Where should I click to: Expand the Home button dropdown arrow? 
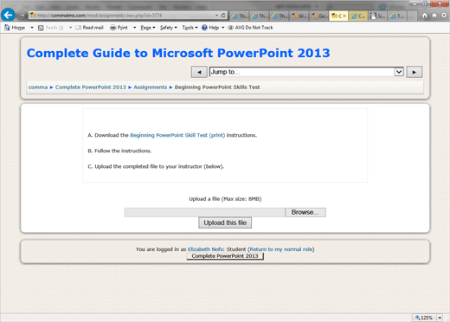click(32, 28)
